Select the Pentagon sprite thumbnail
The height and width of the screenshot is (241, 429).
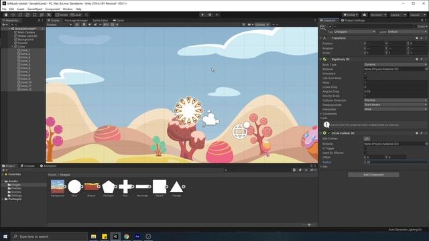(x=109, y=187)
